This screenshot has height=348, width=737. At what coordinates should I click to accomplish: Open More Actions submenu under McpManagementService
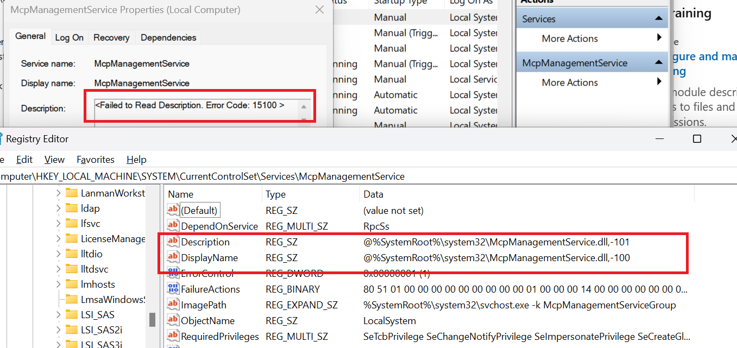tap(592, 83)
